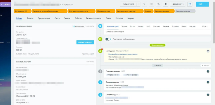Select the Ждать timeline tab
Viewport: 215px width, 105px height.
(124, 26)
